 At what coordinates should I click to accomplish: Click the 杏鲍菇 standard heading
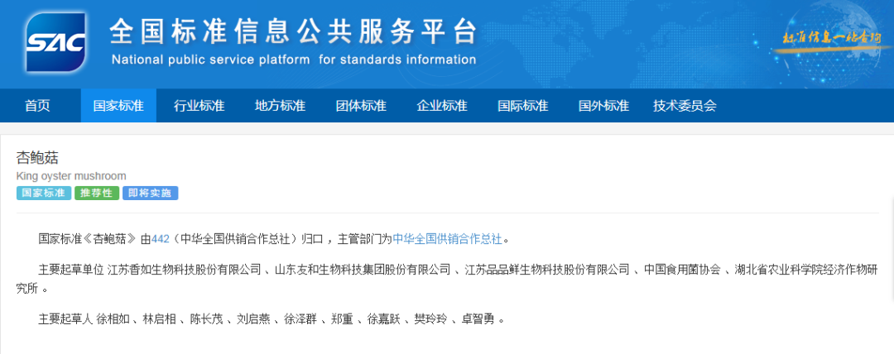coord(38,157)
